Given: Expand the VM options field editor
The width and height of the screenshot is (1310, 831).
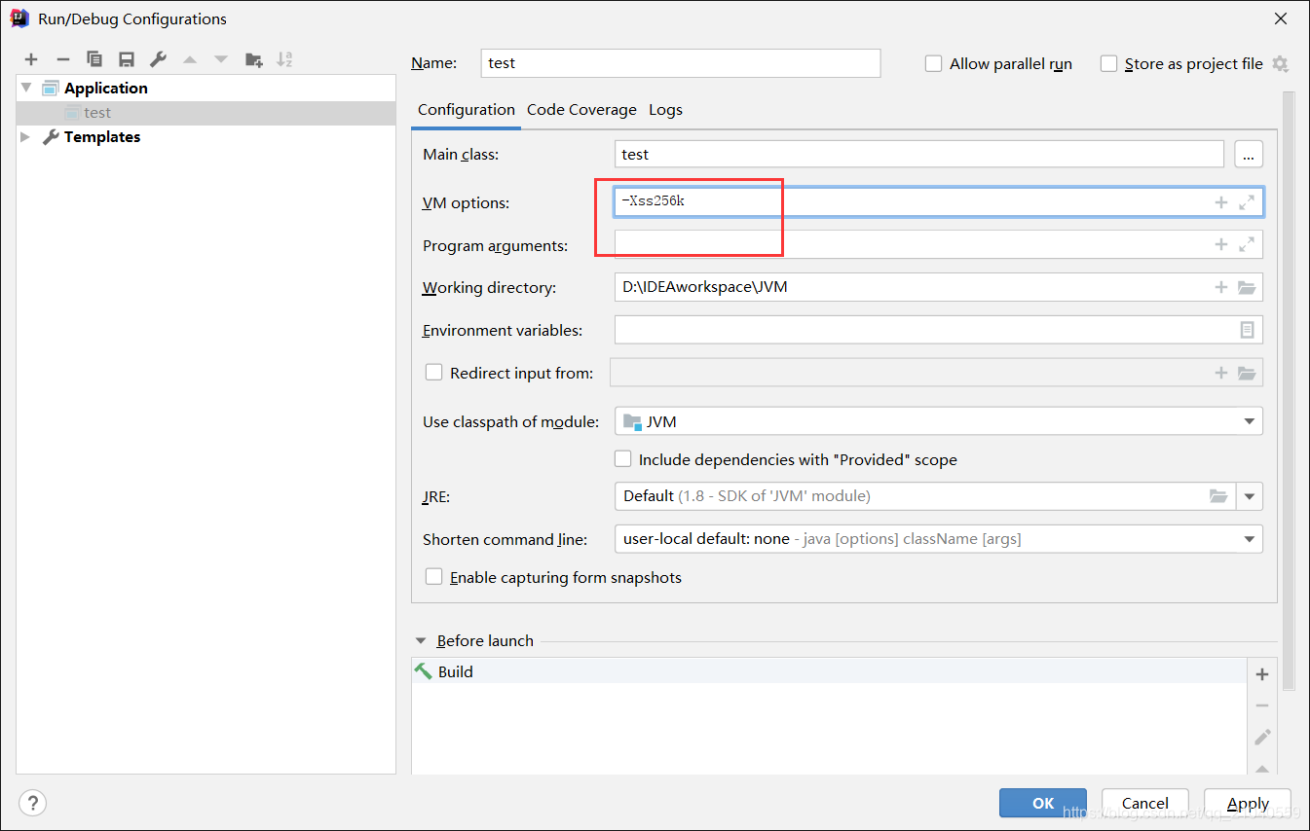Looking at the screenshot, I should pos(1247,202).
